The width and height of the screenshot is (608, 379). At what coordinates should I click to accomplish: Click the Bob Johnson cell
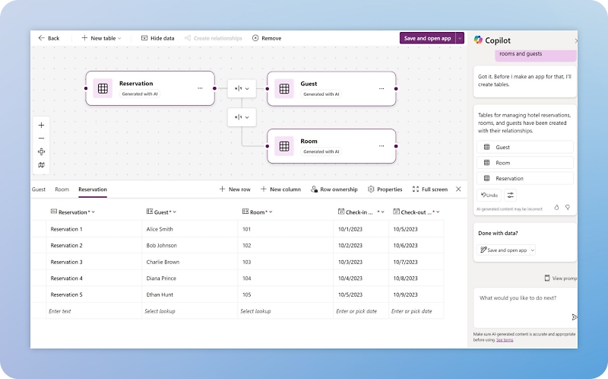[189, 245]
